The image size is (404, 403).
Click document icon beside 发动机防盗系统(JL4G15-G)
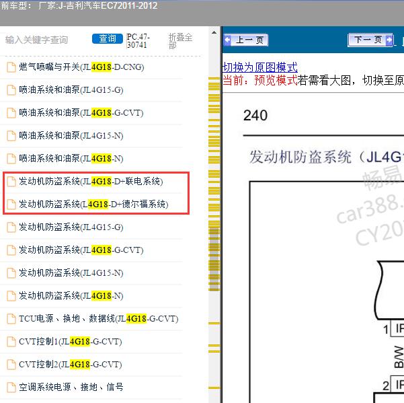coord(11,227)
